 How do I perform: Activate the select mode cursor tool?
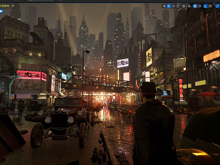click(164, 6)
